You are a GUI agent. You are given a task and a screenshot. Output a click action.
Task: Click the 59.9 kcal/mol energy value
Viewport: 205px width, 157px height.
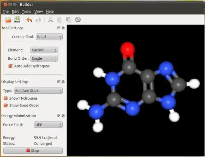pos(45,138)
